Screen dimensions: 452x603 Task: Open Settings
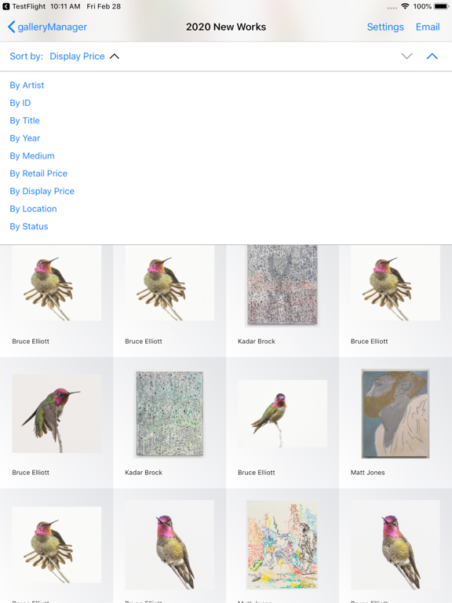pos(385,27)
